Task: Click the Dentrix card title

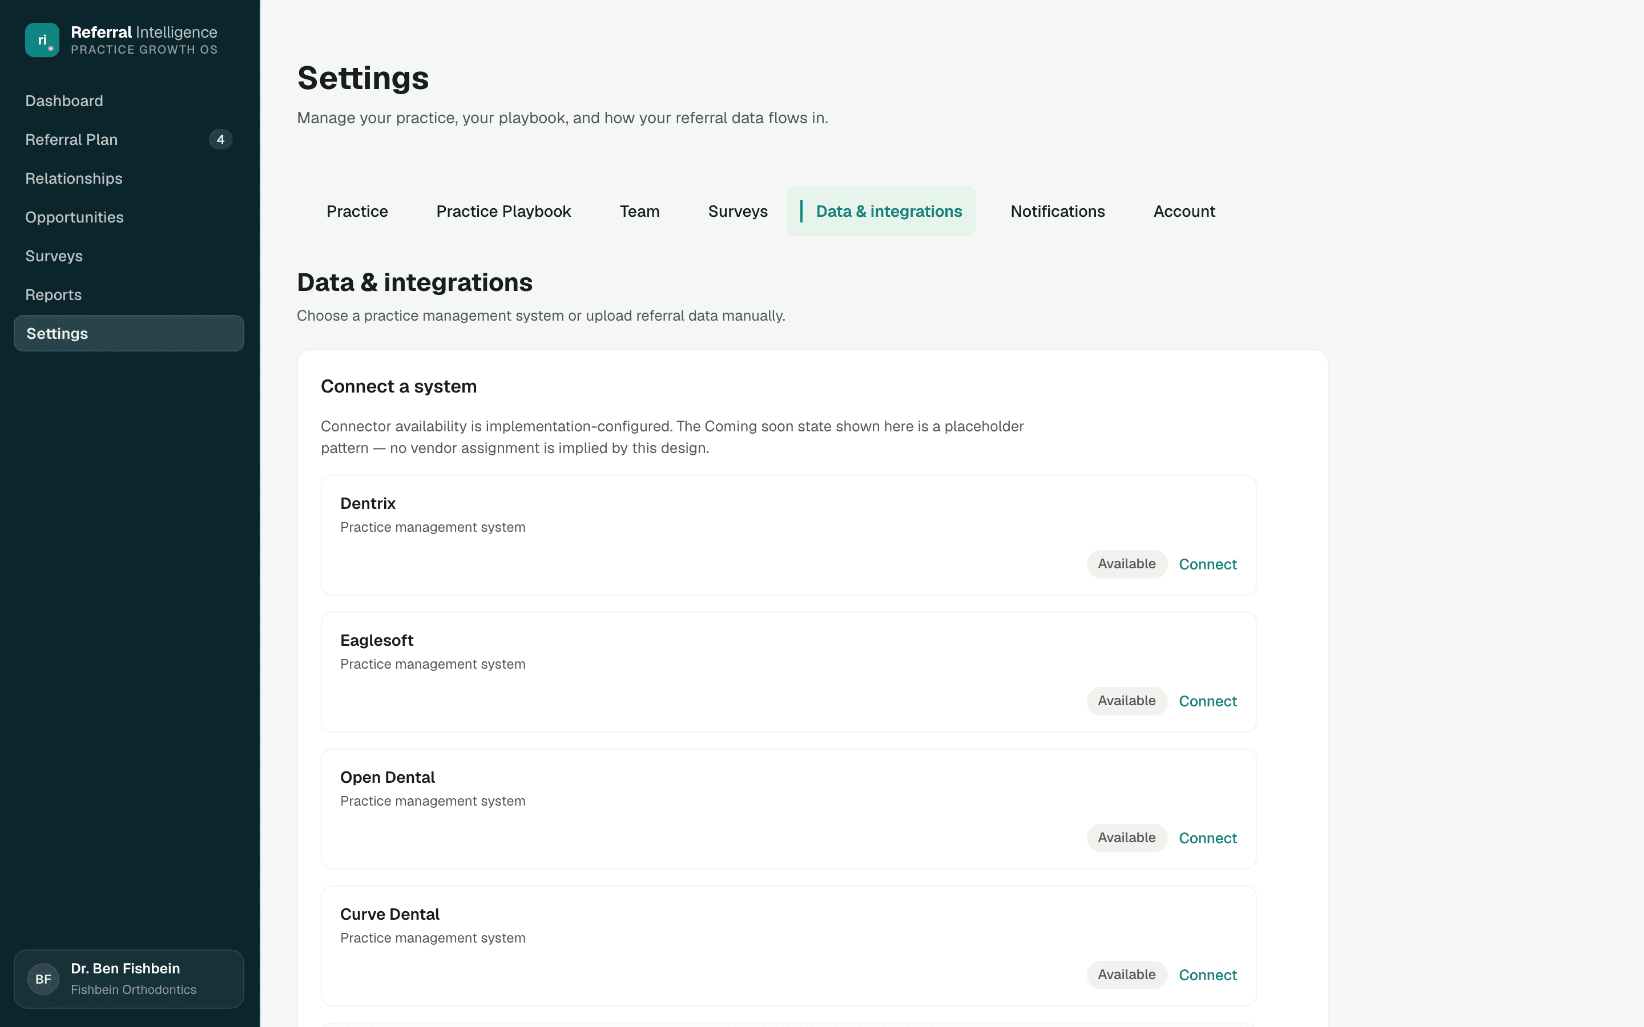Action: pos(368,503)
